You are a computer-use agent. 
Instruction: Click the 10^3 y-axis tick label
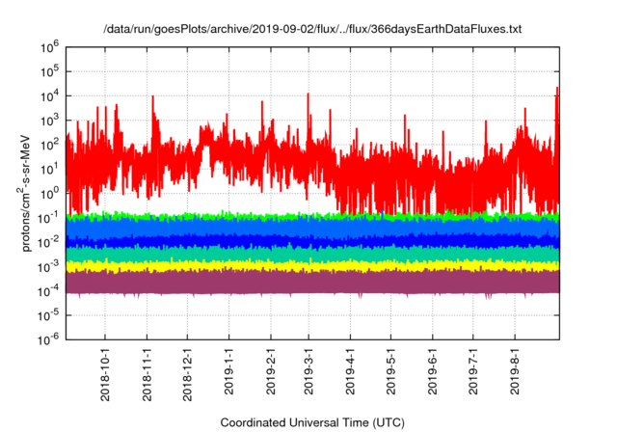pos(49,121)
